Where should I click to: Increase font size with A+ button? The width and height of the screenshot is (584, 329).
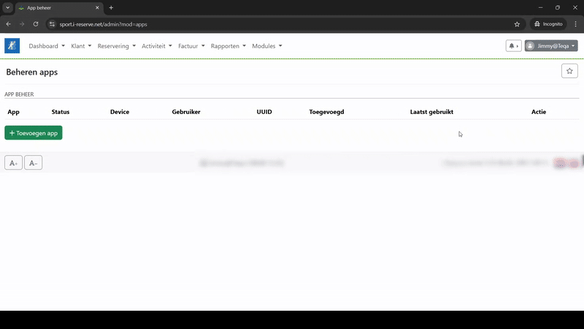click(13, 163)
